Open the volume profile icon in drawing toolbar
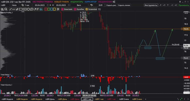Screen dimensions: 190x101 click(3, 9)
